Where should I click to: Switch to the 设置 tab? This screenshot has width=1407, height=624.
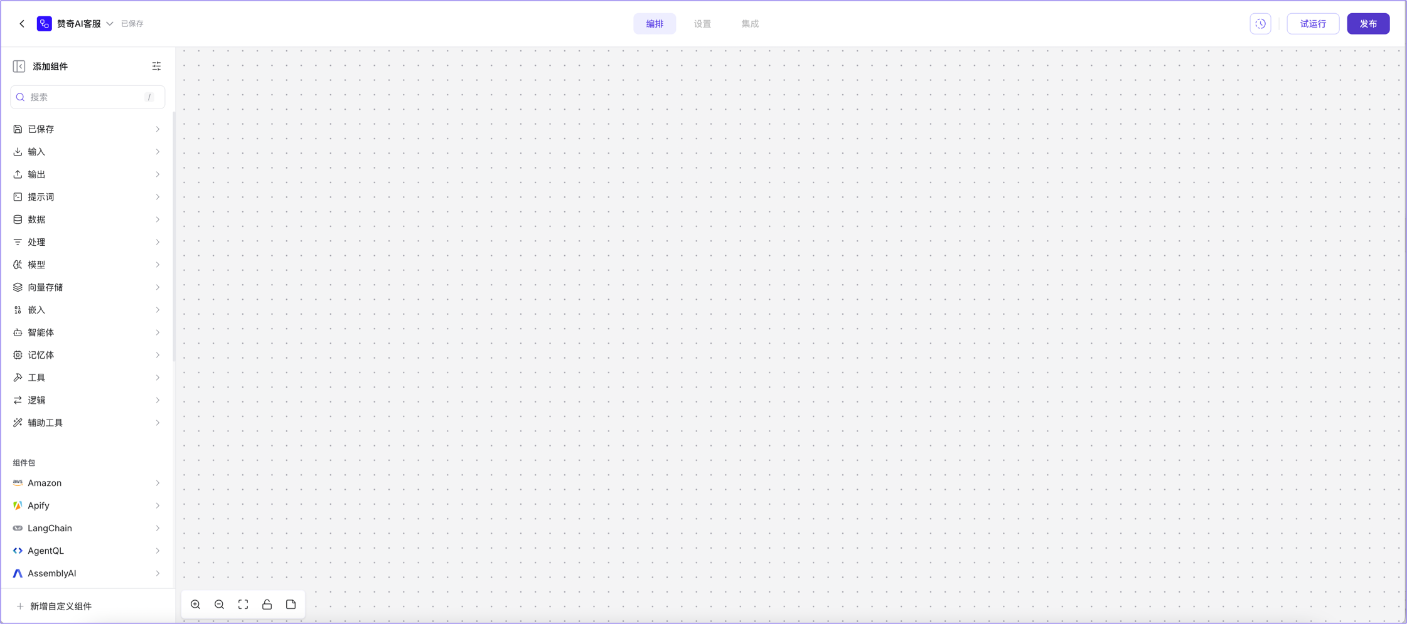(702, 24)
